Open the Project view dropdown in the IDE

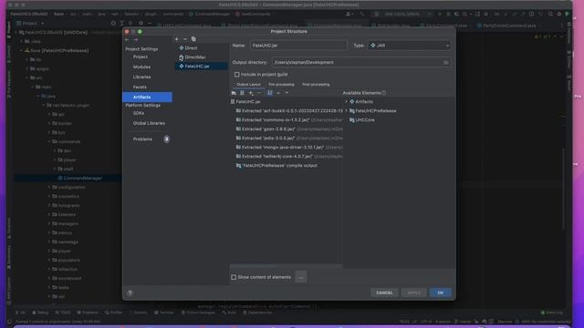click(30, 24)
